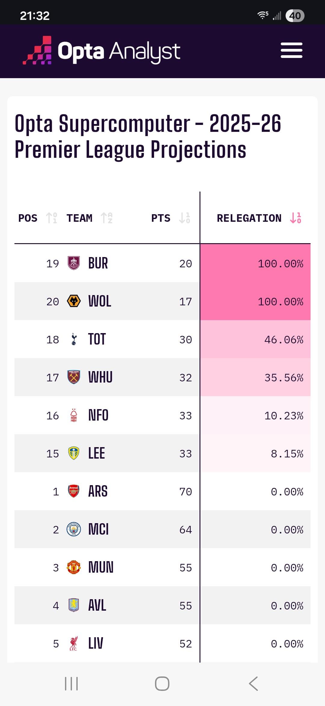
Task: Toggle sort order on POS column
Action: [51, 218]
